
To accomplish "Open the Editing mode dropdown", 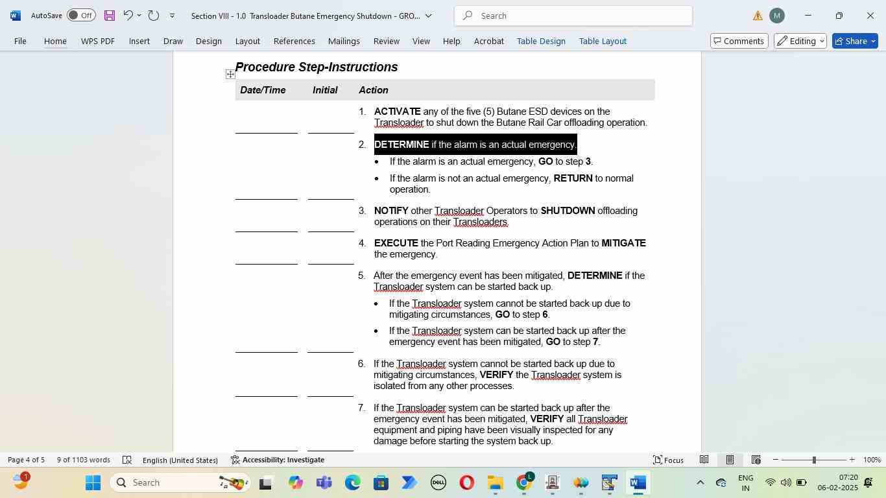I will point(800,41).
